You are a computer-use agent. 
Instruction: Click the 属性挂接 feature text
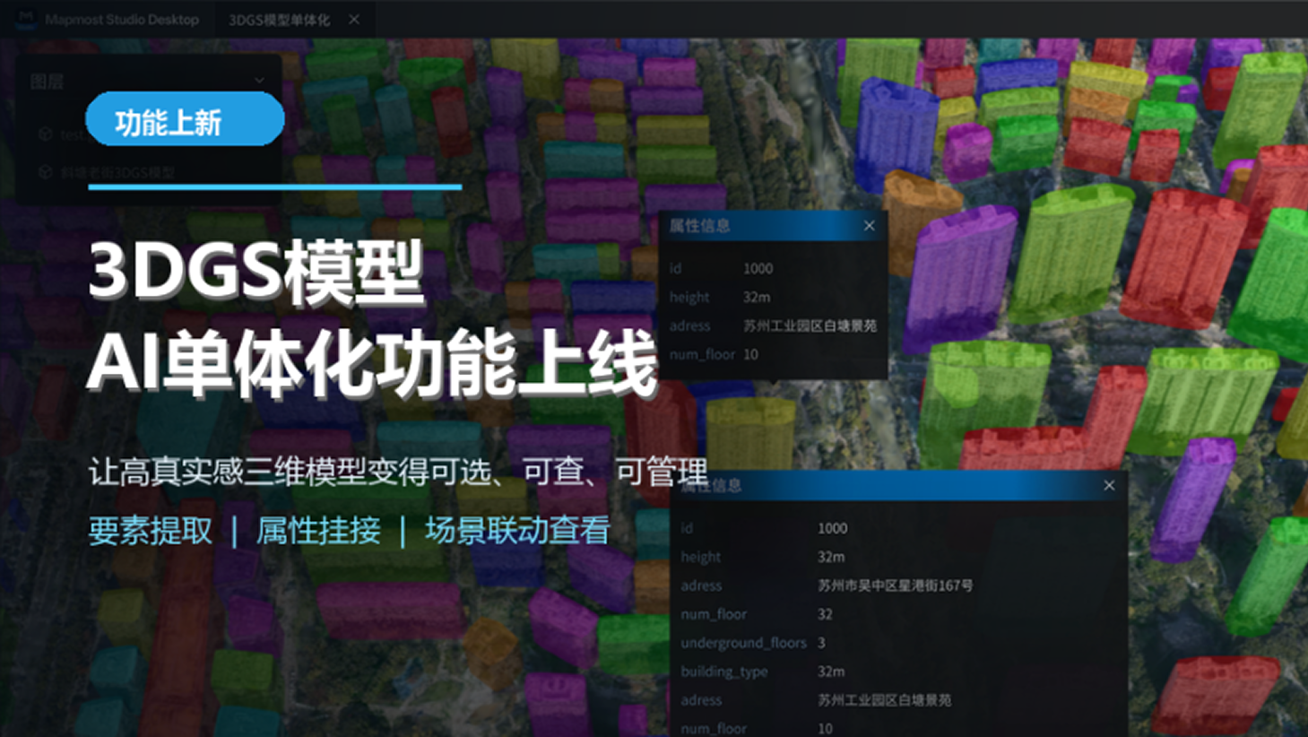318,531
